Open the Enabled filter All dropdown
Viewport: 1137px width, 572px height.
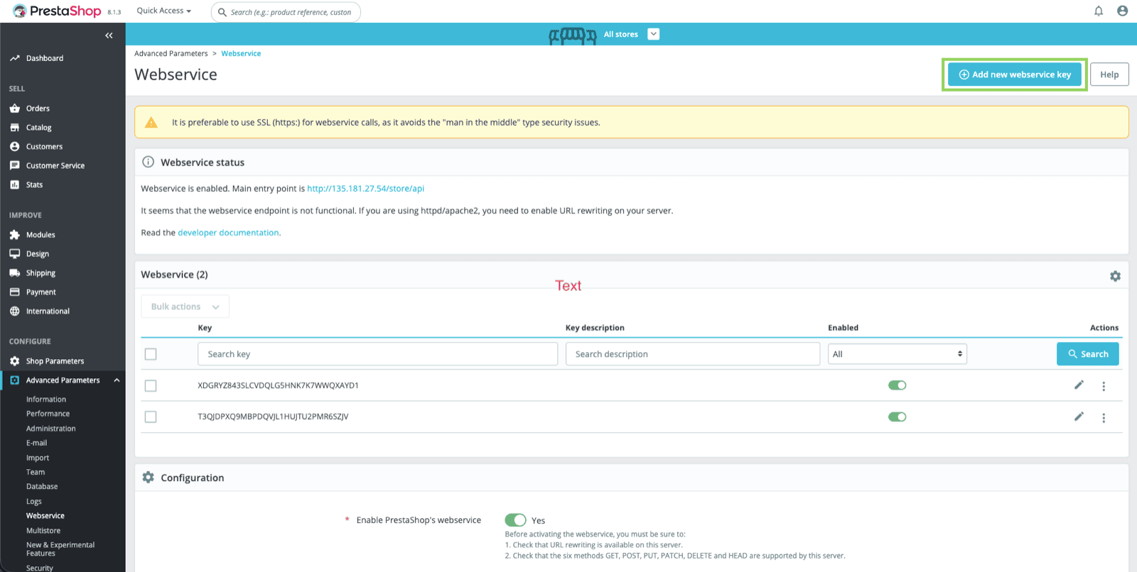point(897,354)
